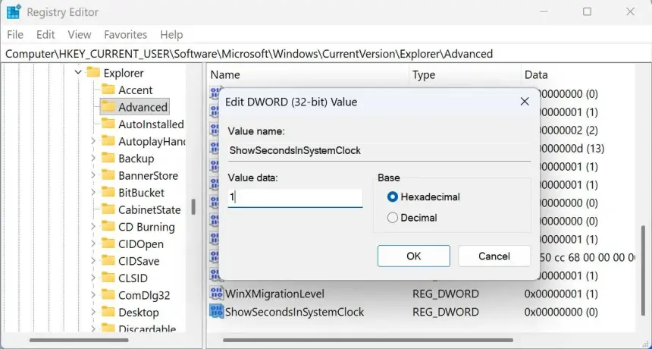Click the CabinetState folder icon
The width and height of the screenshot is (652, 349).
tap(108, 210)
